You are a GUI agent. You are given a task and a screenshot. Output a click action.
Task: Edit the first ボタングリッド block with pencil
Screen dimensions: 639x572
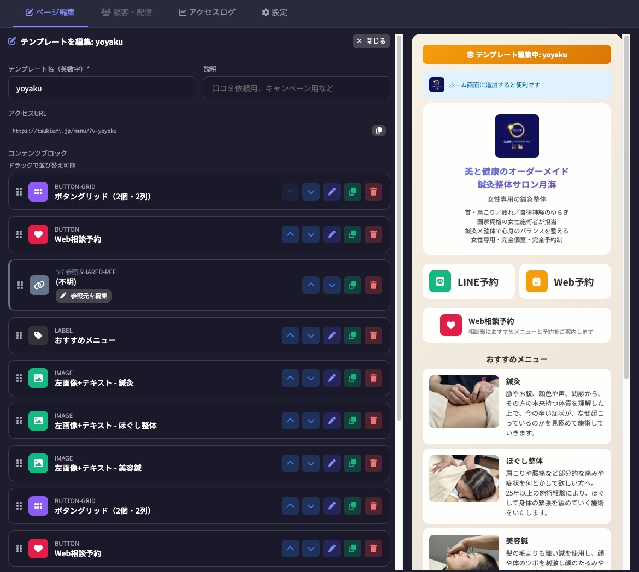coord(332,192)
